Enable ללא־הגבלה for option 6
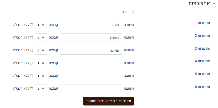The height and width of the screenshot is (108, 218). pos(32,89)
